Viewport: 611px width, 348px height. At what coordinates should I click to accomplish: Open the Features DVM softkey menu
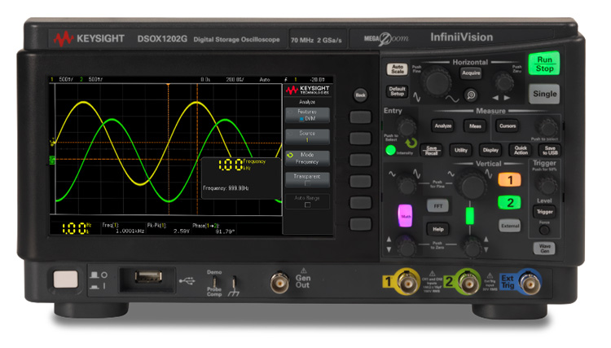[x=306, y=115]
